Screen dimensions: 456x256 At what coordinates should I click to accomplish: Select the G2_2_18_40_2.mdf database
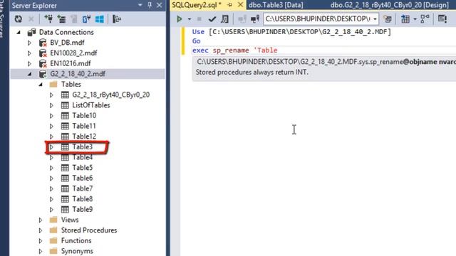pos(78,74)
